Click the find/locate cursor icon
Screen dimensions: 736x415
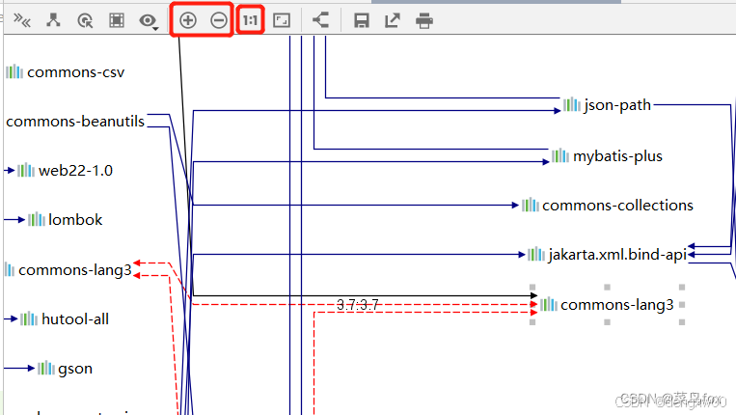click(85, 20)
